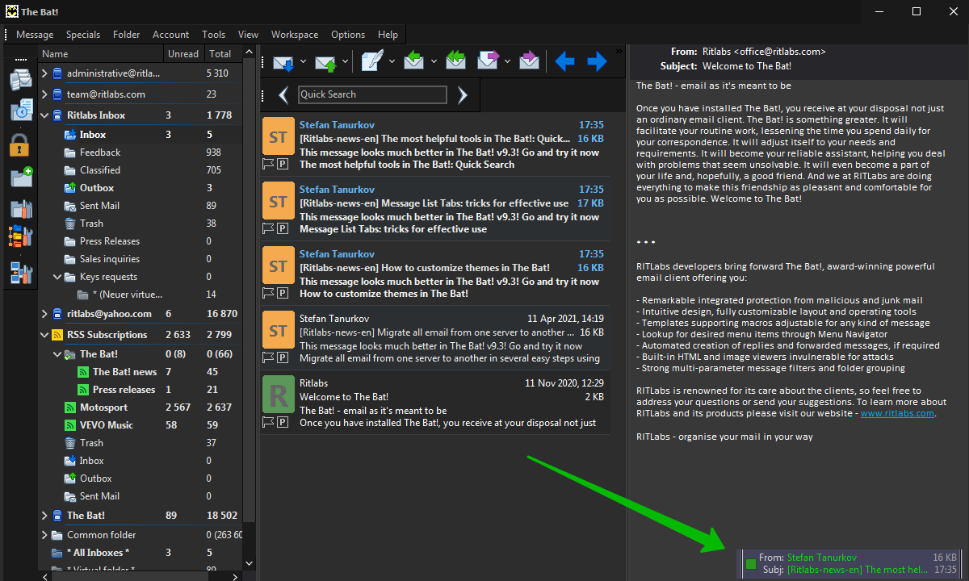Collapse the RSS Subscriptions tree
This screenshot has width=969, height=581.
45,335
